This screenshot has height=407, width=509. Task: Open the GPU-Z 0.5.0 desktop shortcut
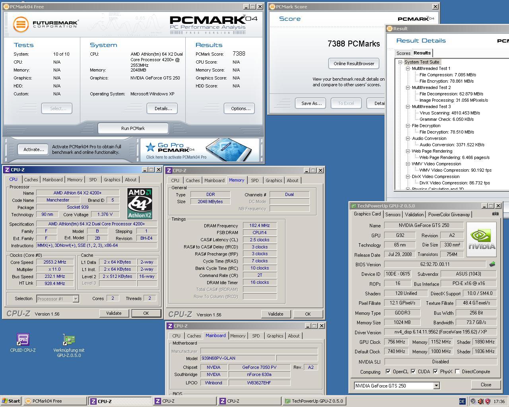[x=69, y=346]
